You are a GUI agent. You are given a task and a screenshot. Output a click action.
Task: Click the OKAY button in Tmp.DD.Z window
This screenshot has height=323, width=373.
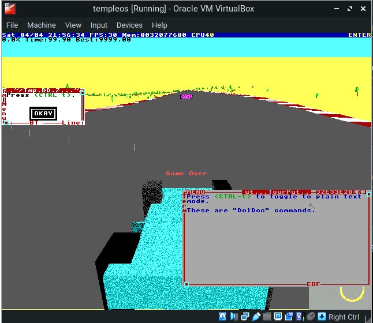point(43,114)
